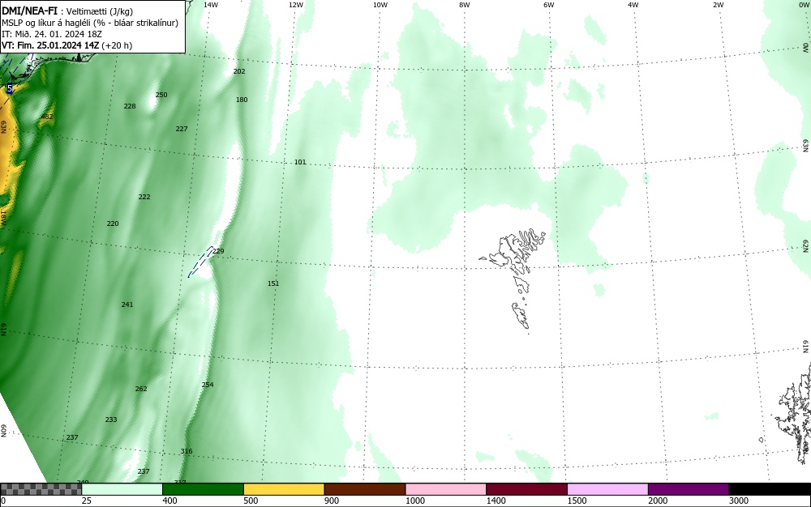Click the '10W' longitude label
Screen dimensions: 811x507
coord(380,5)
